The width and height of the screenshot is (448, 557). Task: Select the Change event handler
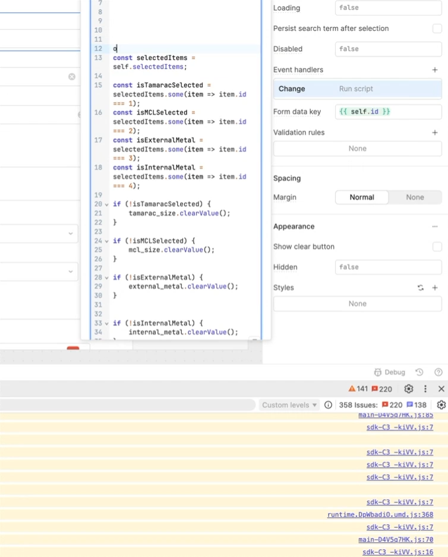(x=358, y=89)
